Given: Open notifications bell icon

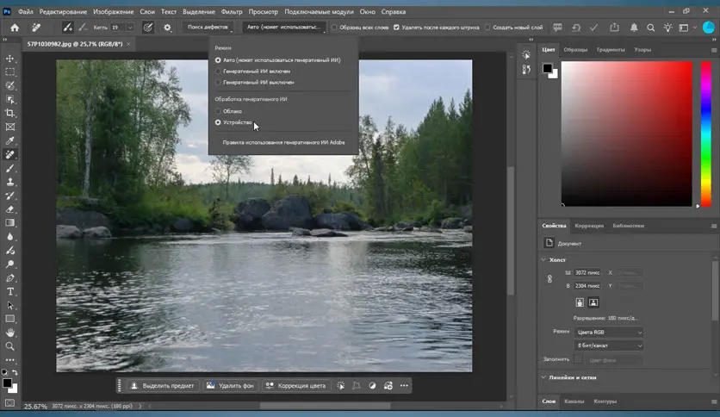Looking at the screenshot, I should click(x=634, y=28).
